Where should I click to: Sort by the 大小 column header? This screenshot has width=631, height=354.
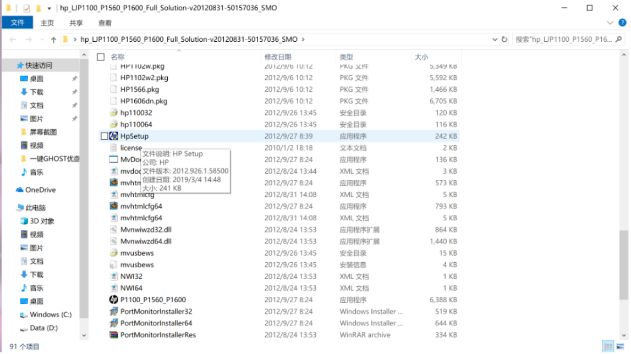tap(421, 57)
